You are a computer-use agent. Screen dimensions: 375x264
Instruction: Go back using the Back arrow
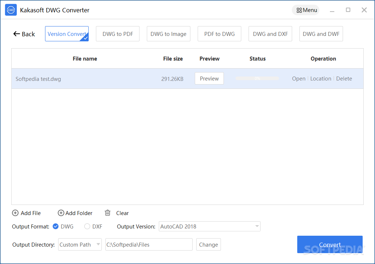24,34
